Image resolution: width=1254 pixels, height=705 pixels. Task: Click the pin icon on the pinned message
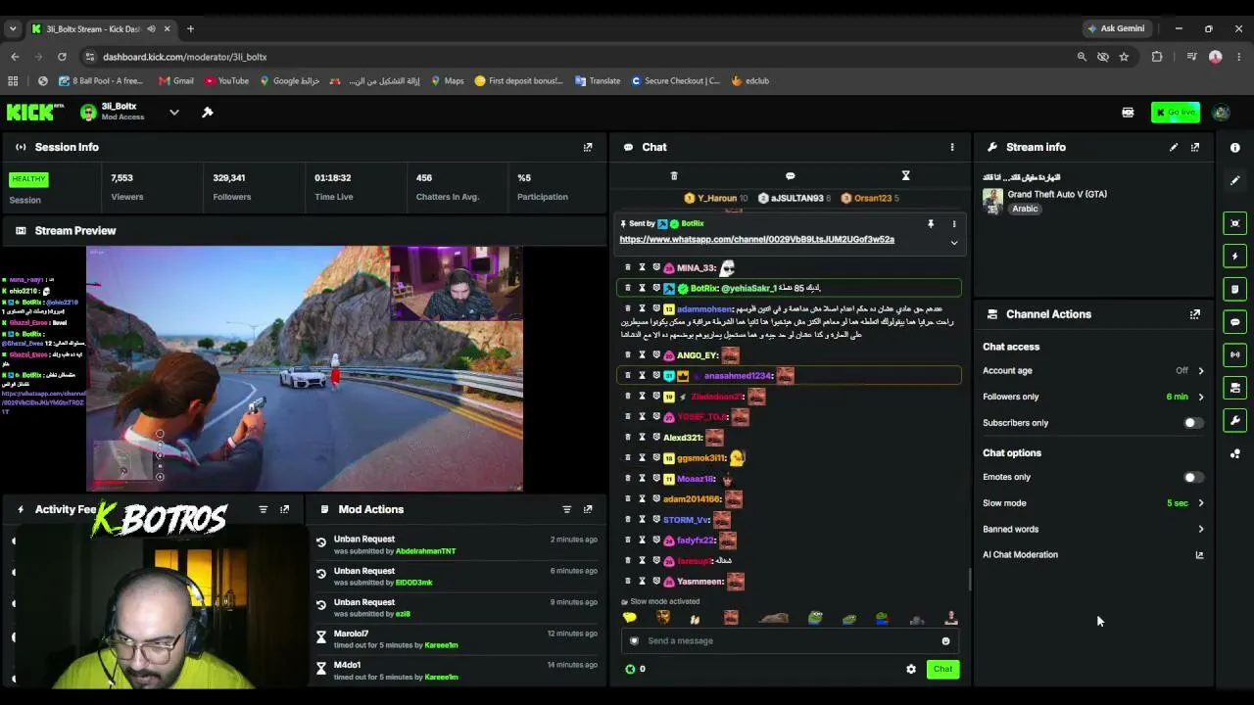931,224
